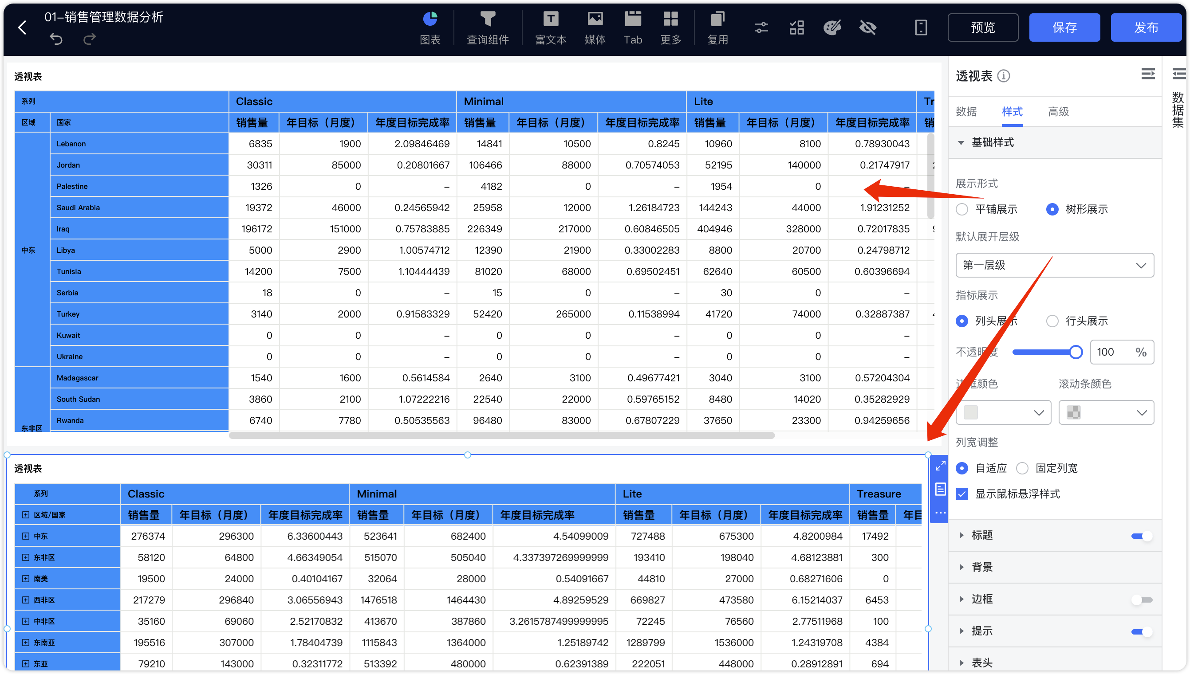1190x674 pixels.
Task: Select 行头展示 radio option
Action: [x=1052, y=321]
